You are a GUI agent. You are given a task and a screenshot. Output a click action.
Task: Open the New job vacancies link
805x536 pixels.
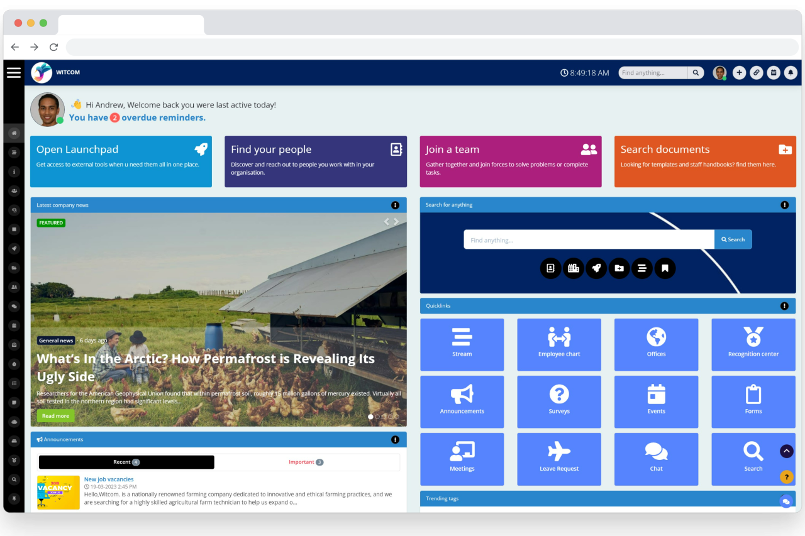pyautogui.click(x=109, y=479)
